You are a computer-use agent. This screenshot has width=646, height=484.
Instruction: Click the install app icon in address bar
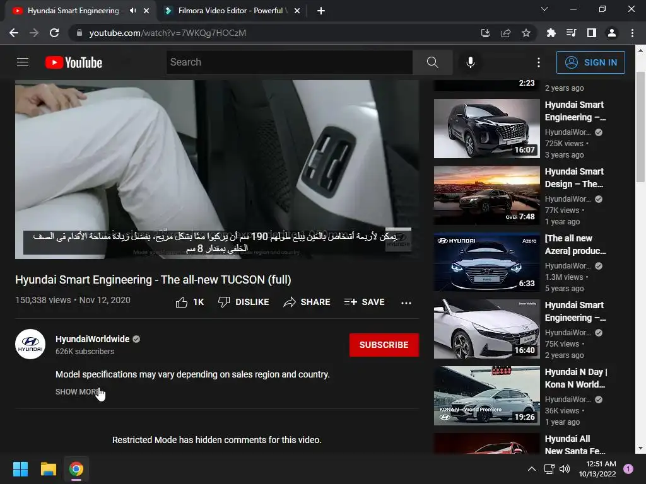pos(486,33)
